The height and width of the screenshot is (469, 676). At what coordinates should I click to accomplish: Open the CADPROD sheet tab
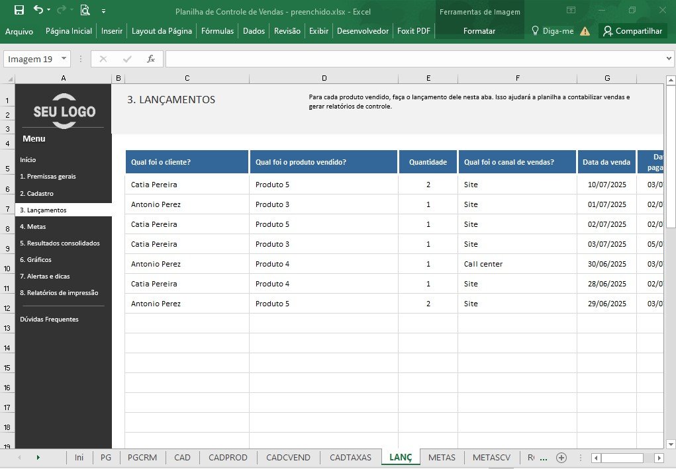(228, 457)
